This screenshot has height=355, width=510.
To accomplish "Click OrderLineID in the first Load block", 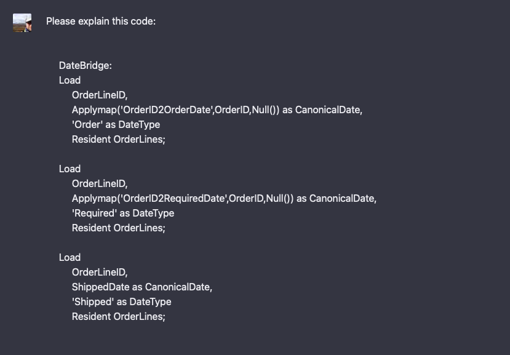I will 100,95.
